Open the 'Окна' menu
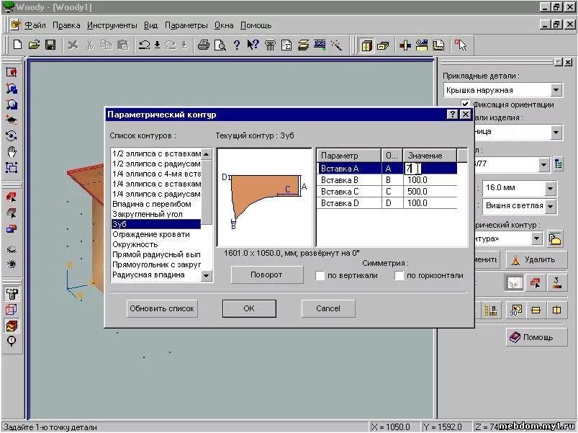 [x=224, y=25]
